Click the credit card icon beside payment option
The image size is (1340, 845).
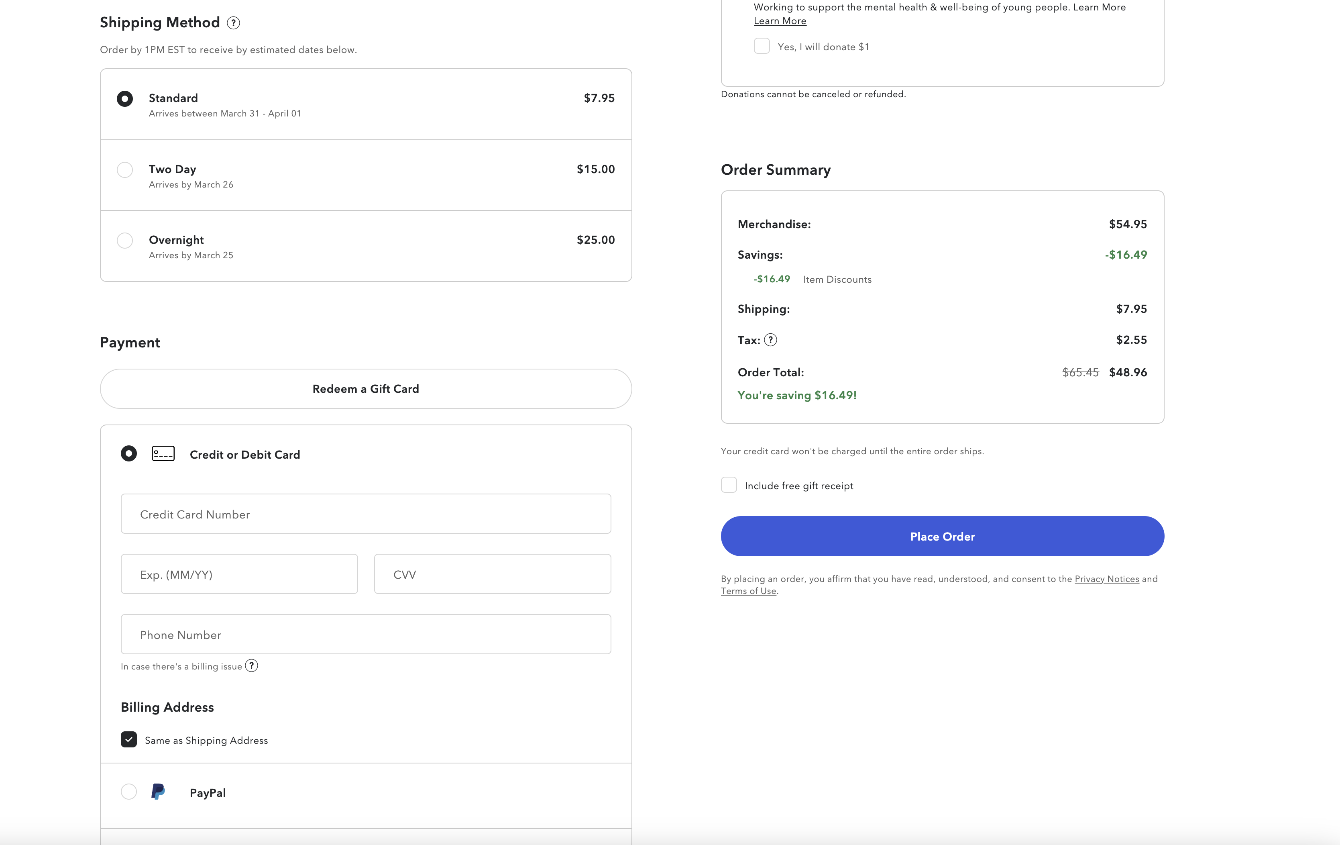tap(163, 454)
